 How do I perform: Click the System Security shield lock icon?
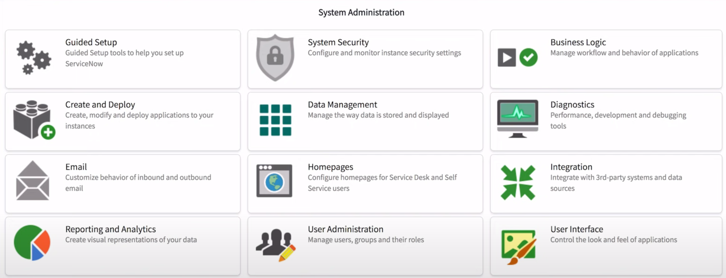point(275,57)
